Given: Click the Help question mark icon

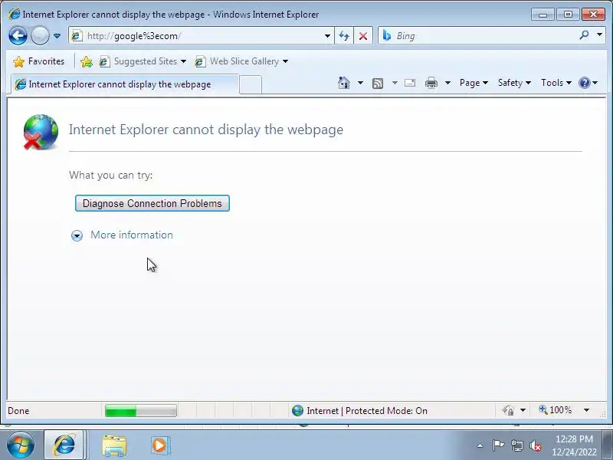Looking at the screenshot, I should coord(584,83).
